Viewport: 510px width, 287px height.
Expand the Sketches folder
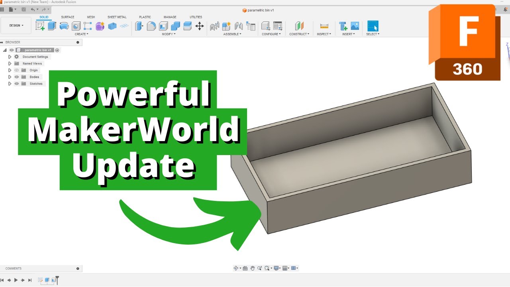(x=10, y=84)
